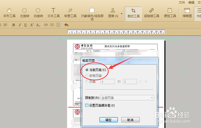Screen dimensions: 201x128
Task: Select the Stamp tool (图章)
Action: [113, 13]
